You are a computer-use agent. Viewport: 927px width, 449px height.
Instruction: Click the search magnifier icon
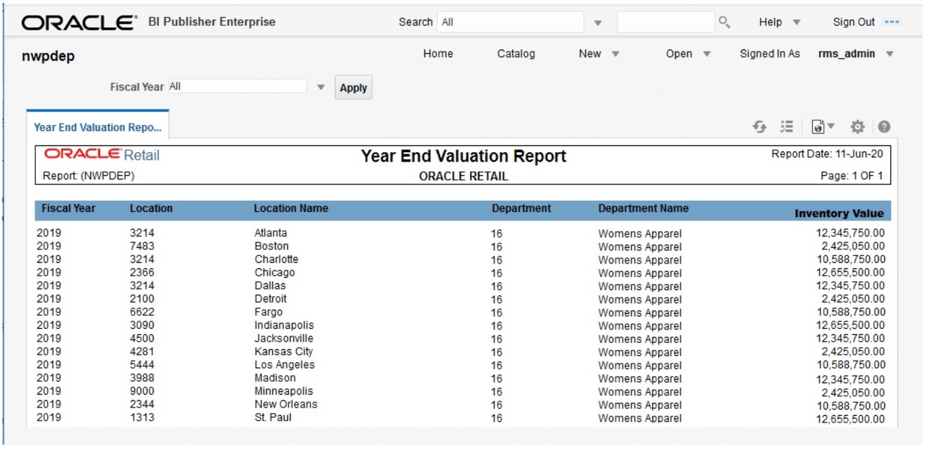(724, 21)
